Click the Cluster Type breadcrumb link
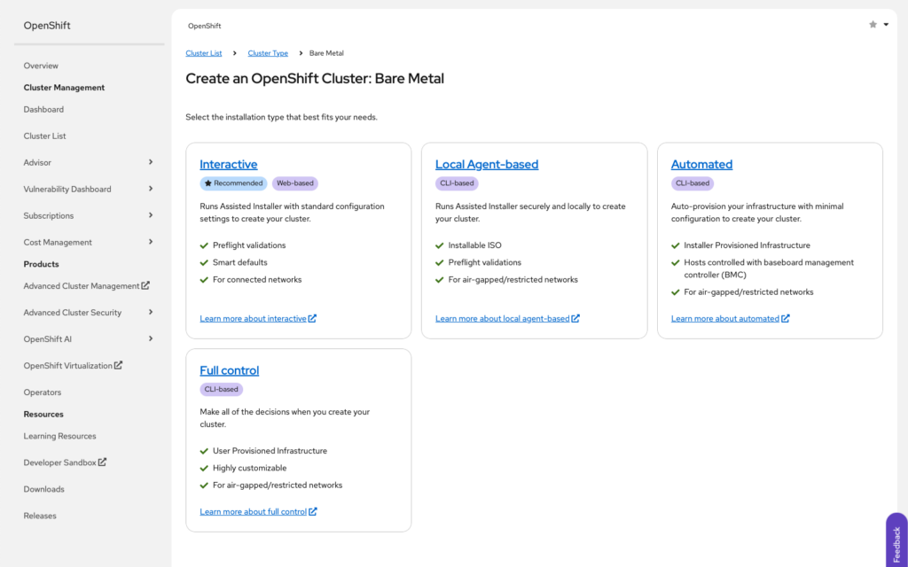This screenshot has width=908, height=567. 268,53
